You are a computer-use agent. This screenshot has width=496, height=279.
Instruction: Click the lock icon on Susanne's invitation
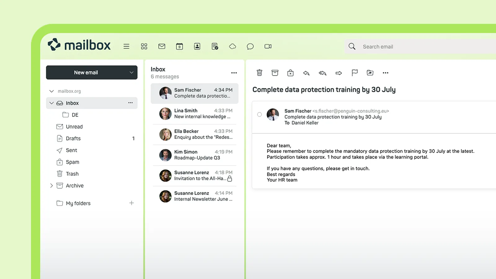tap(230, 179)
